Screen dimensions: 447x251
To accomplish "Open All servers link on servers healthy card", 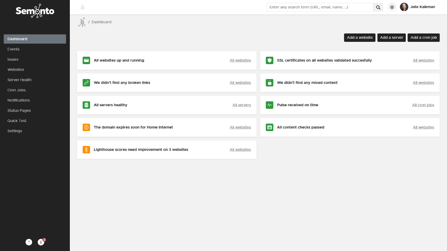I will coord(242,105).
